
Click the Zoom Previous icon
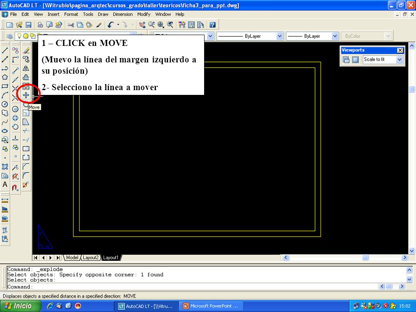[x=170, y=25]
